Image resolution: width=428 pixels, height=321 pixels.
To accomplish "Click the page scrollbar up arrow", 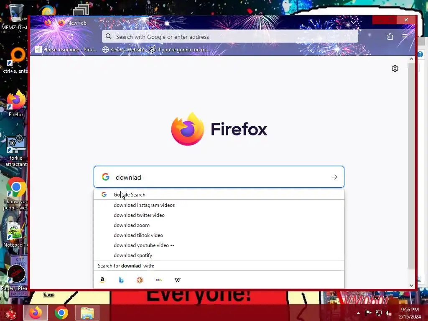I will pos(411,59).
